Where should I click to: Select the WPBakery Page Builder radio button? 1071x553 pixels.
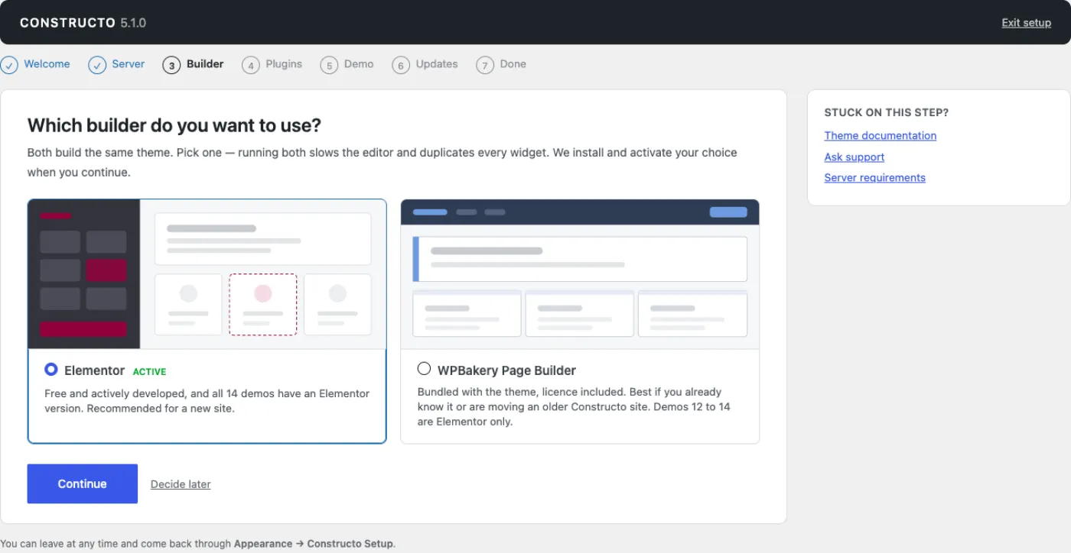click(x=424, y=369)
